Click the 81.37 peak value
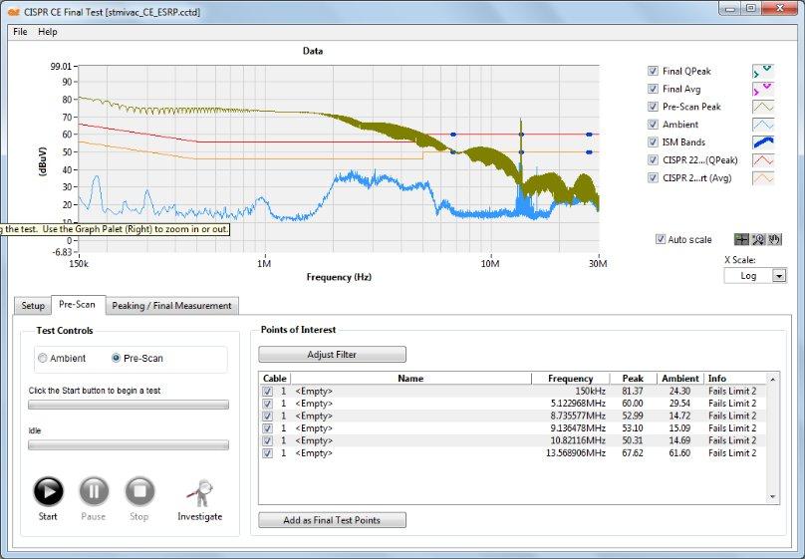Screen dimensions: 805x559 click(633, 392)
